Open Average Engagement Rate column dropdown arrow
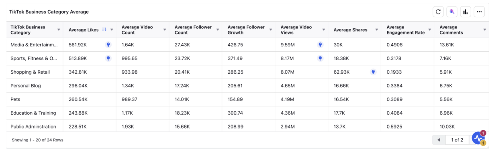 pos(430,30)
